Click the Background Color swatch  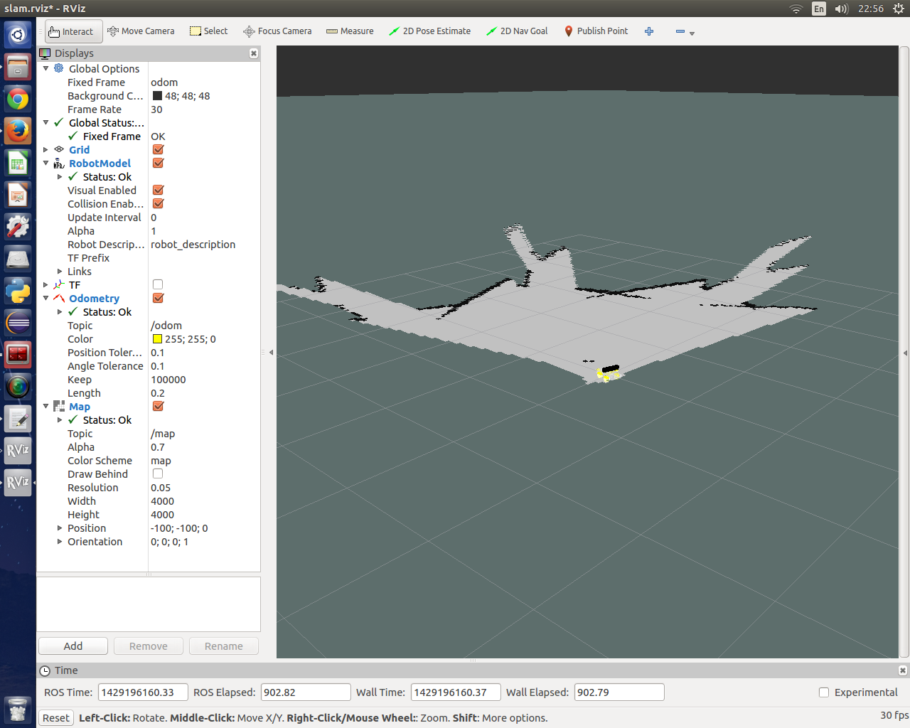(x=158, y=96)
